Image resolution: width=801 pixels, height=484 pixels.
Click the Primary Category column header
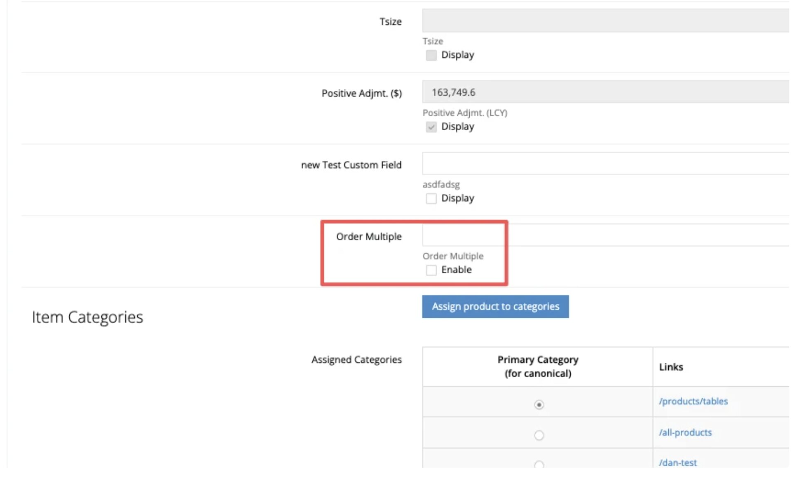538,367
